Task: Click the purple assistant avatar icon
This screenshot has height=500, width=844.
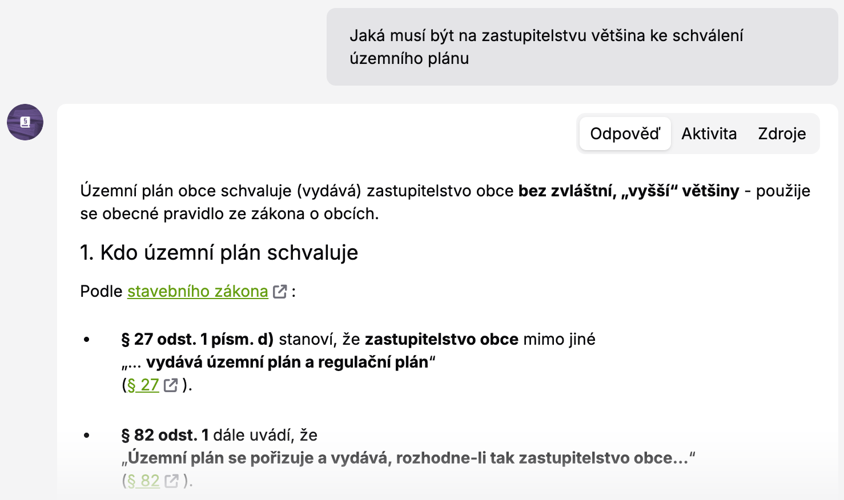Action: [25, 122]
